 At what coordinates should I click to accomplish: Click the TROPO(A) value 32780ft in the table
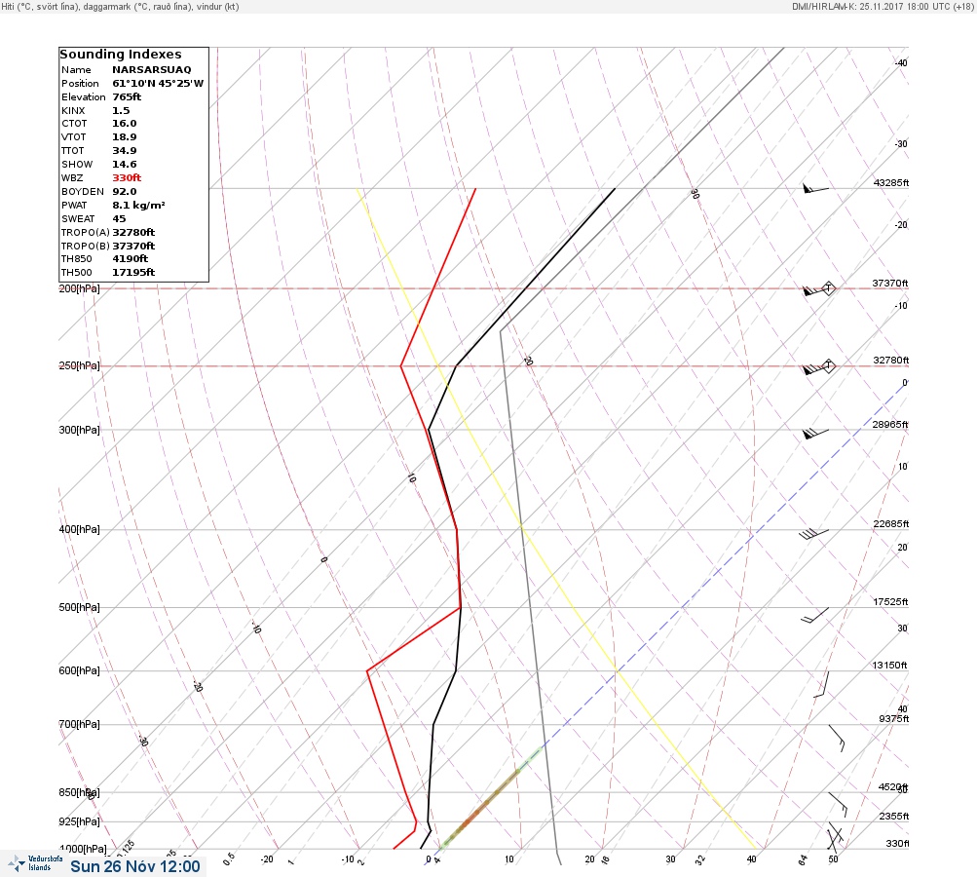point(133,232)
